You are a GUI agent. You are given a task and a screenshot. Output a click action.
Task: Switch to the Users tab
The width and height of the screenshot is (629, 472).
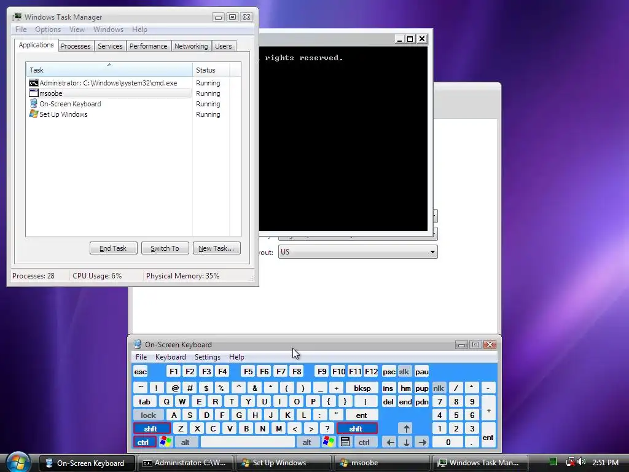(x=223, y=46)
